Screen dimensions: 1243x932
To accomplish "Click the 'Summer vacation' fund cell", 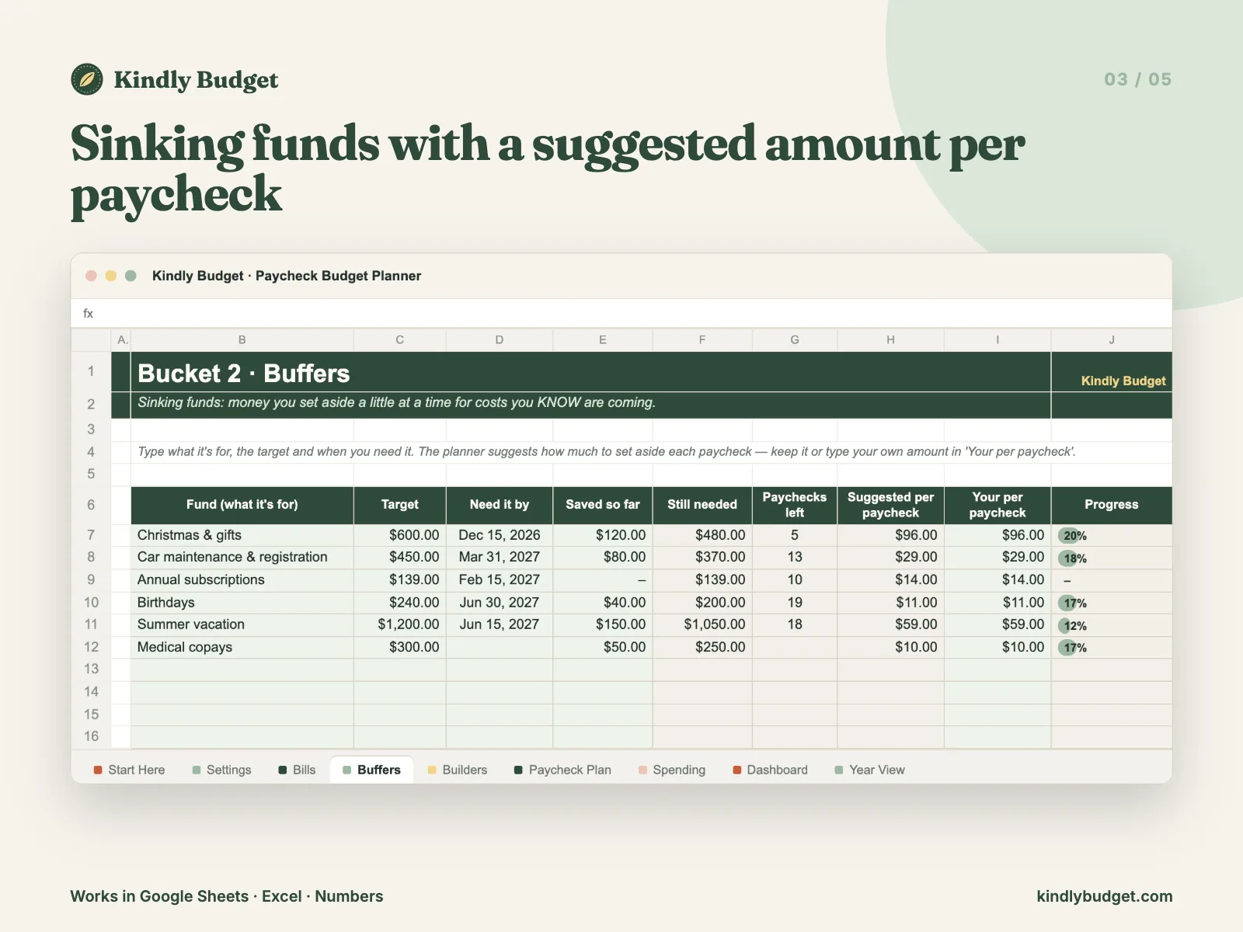I will click(242, 624).
